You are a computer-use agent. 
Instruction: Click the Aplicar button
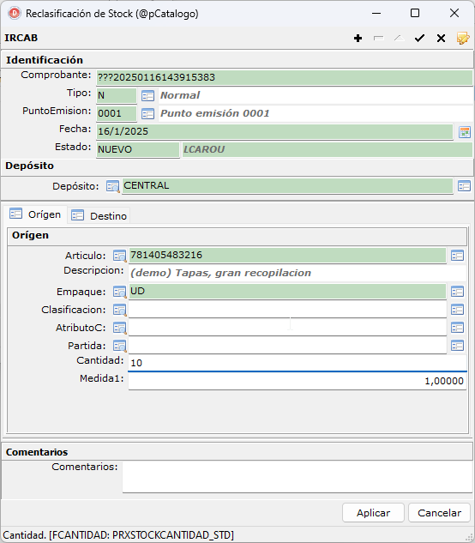pos(373,512)
